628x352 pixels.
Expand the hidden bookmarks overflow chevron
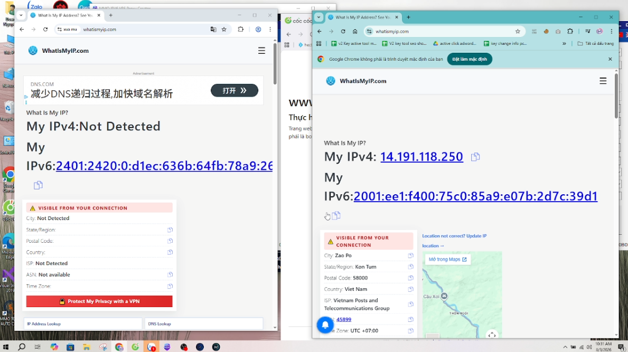click(564, 44)
